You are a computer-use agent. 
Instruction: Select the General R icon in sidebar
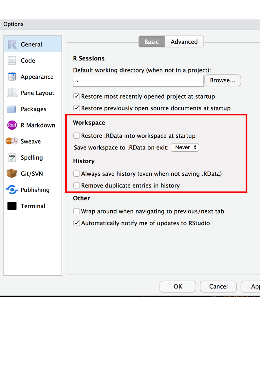coord(12,44)
